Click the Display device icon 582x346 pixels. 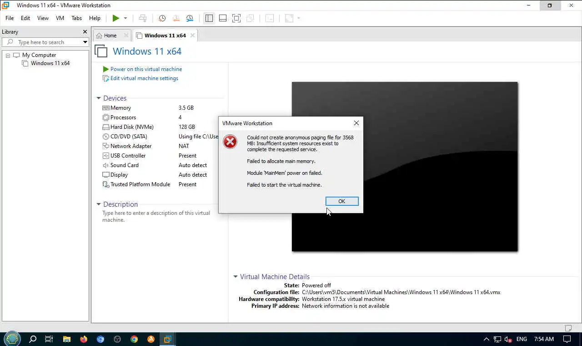[x=106, y=175]
